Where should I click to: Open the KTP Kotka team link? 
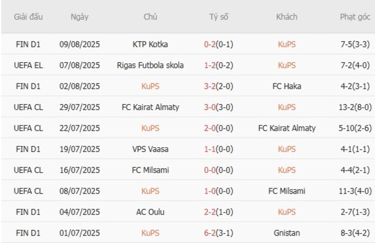pyautogui.click(x=150, y=44)
